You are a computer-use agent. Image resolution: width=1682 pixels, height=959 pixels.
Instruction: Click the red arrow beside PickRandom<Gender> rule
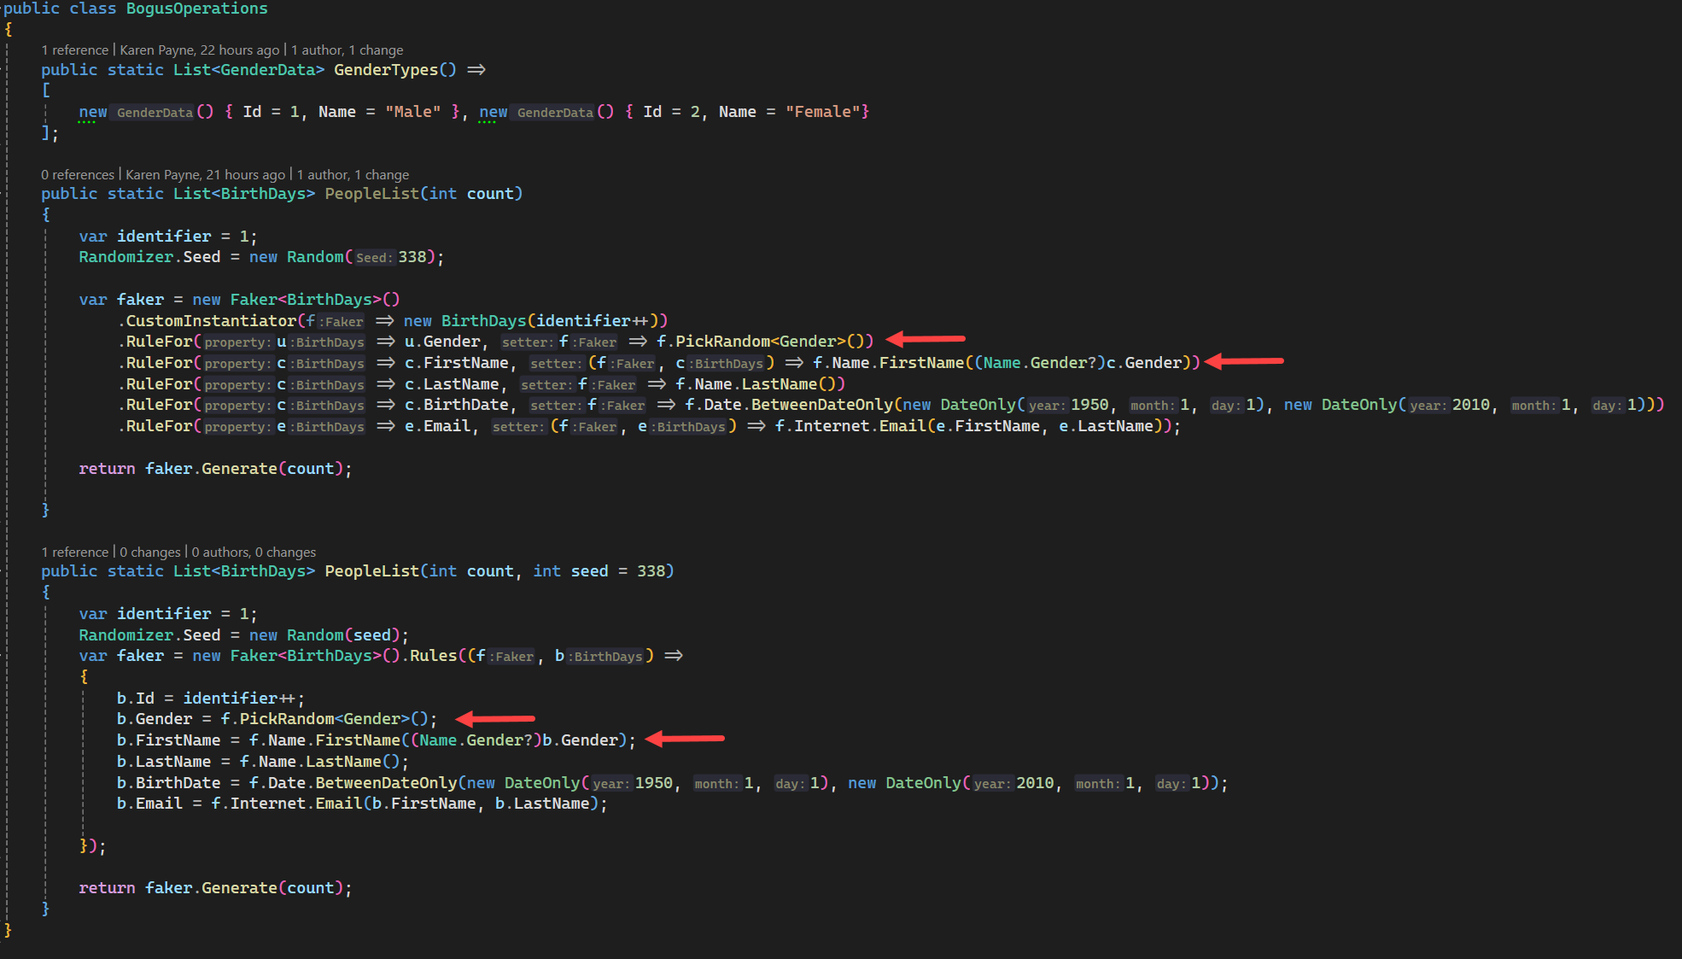click(924, 339)
